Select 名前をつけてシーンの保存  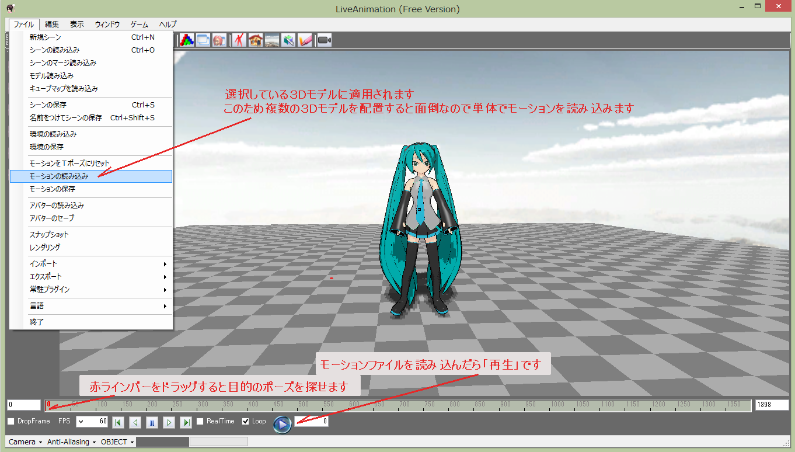[x=92, y=117]
